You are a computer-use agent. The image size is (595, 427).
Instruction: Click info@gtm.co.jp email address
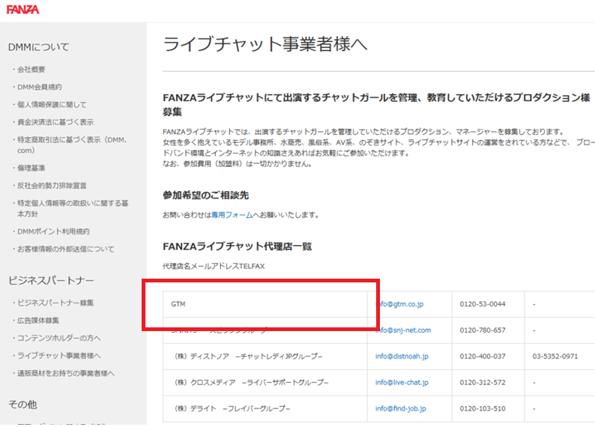(x=399, y=304)
